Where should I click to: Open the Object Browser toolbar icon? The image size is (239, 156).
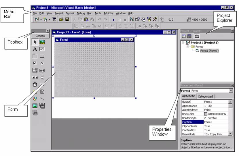pyautogui.click(x=149, y=19)
